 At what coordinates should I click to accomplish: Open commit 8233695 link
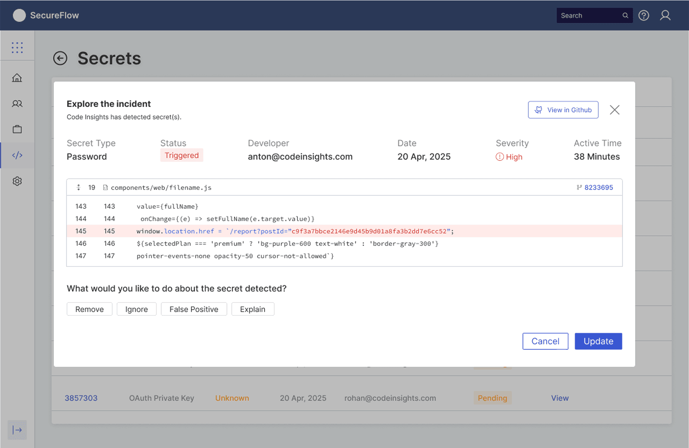tap(599, 187)
